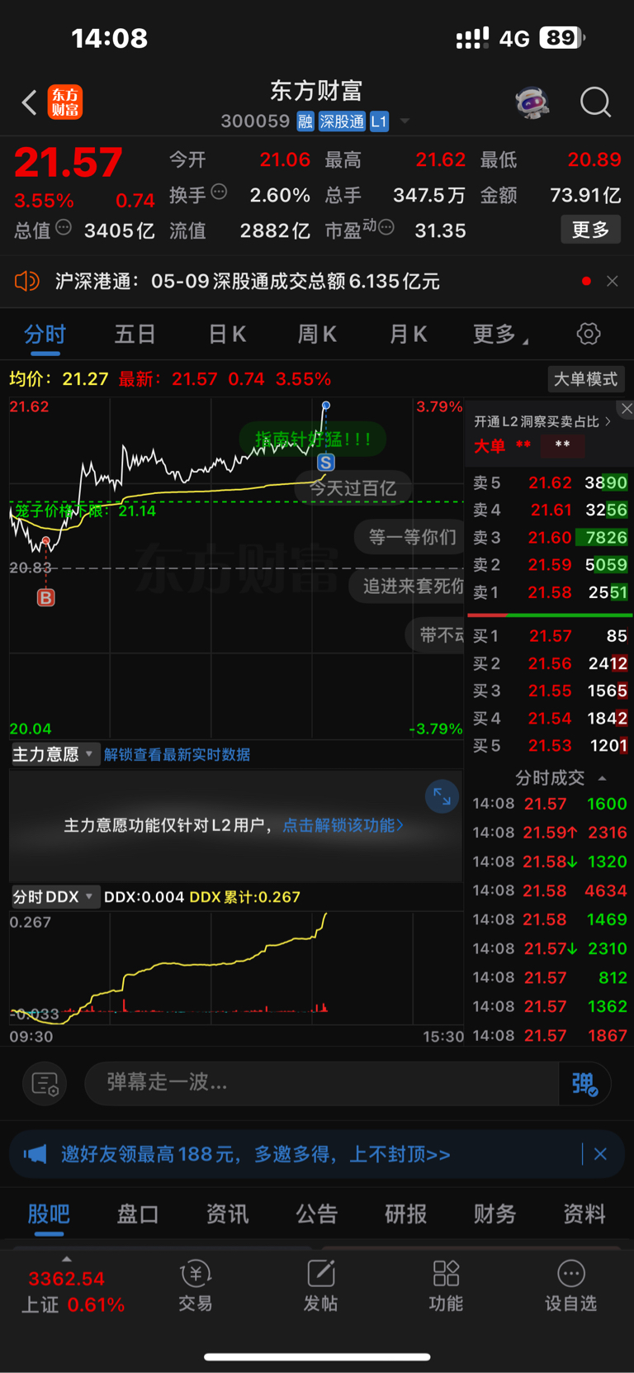Open the danmaku settings list icon
This screenshot has width=634, height=1373.
(x=45, y=1083)
